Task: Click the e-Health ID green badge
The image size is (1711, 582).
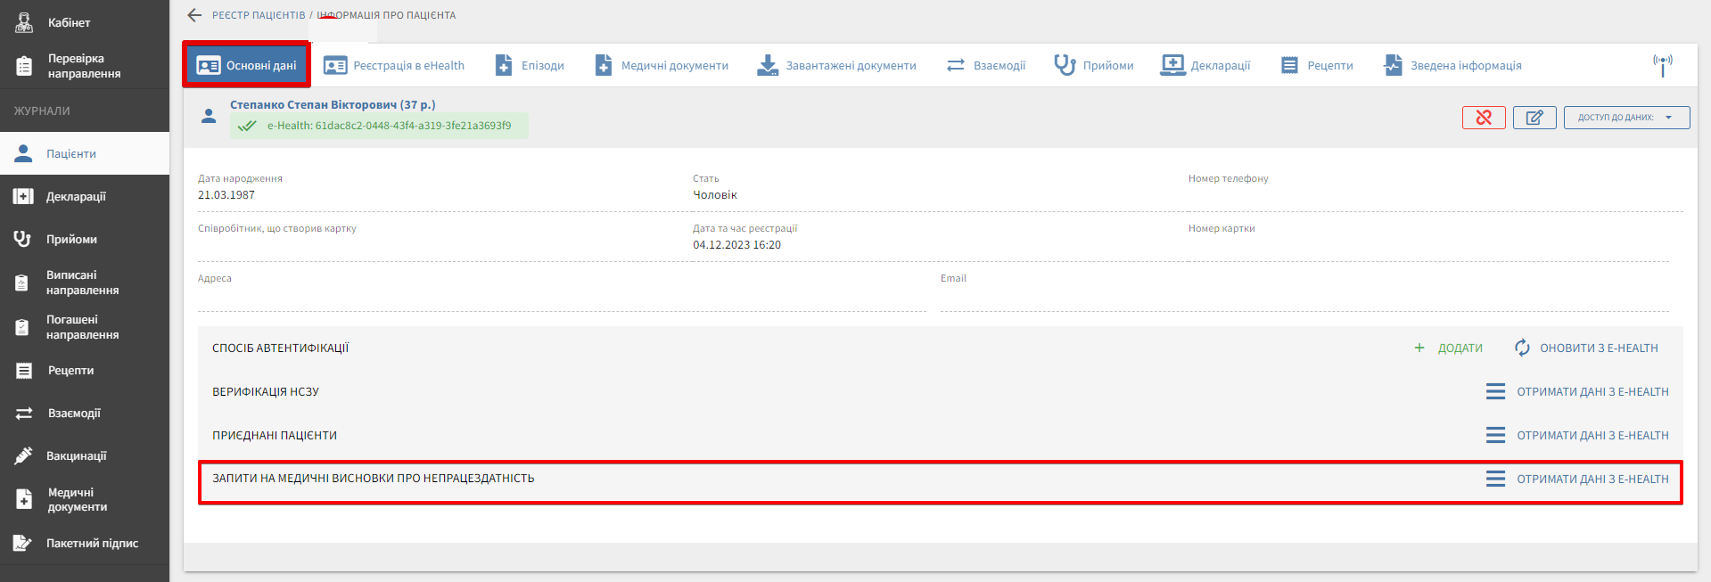Action: coord(380,126)
